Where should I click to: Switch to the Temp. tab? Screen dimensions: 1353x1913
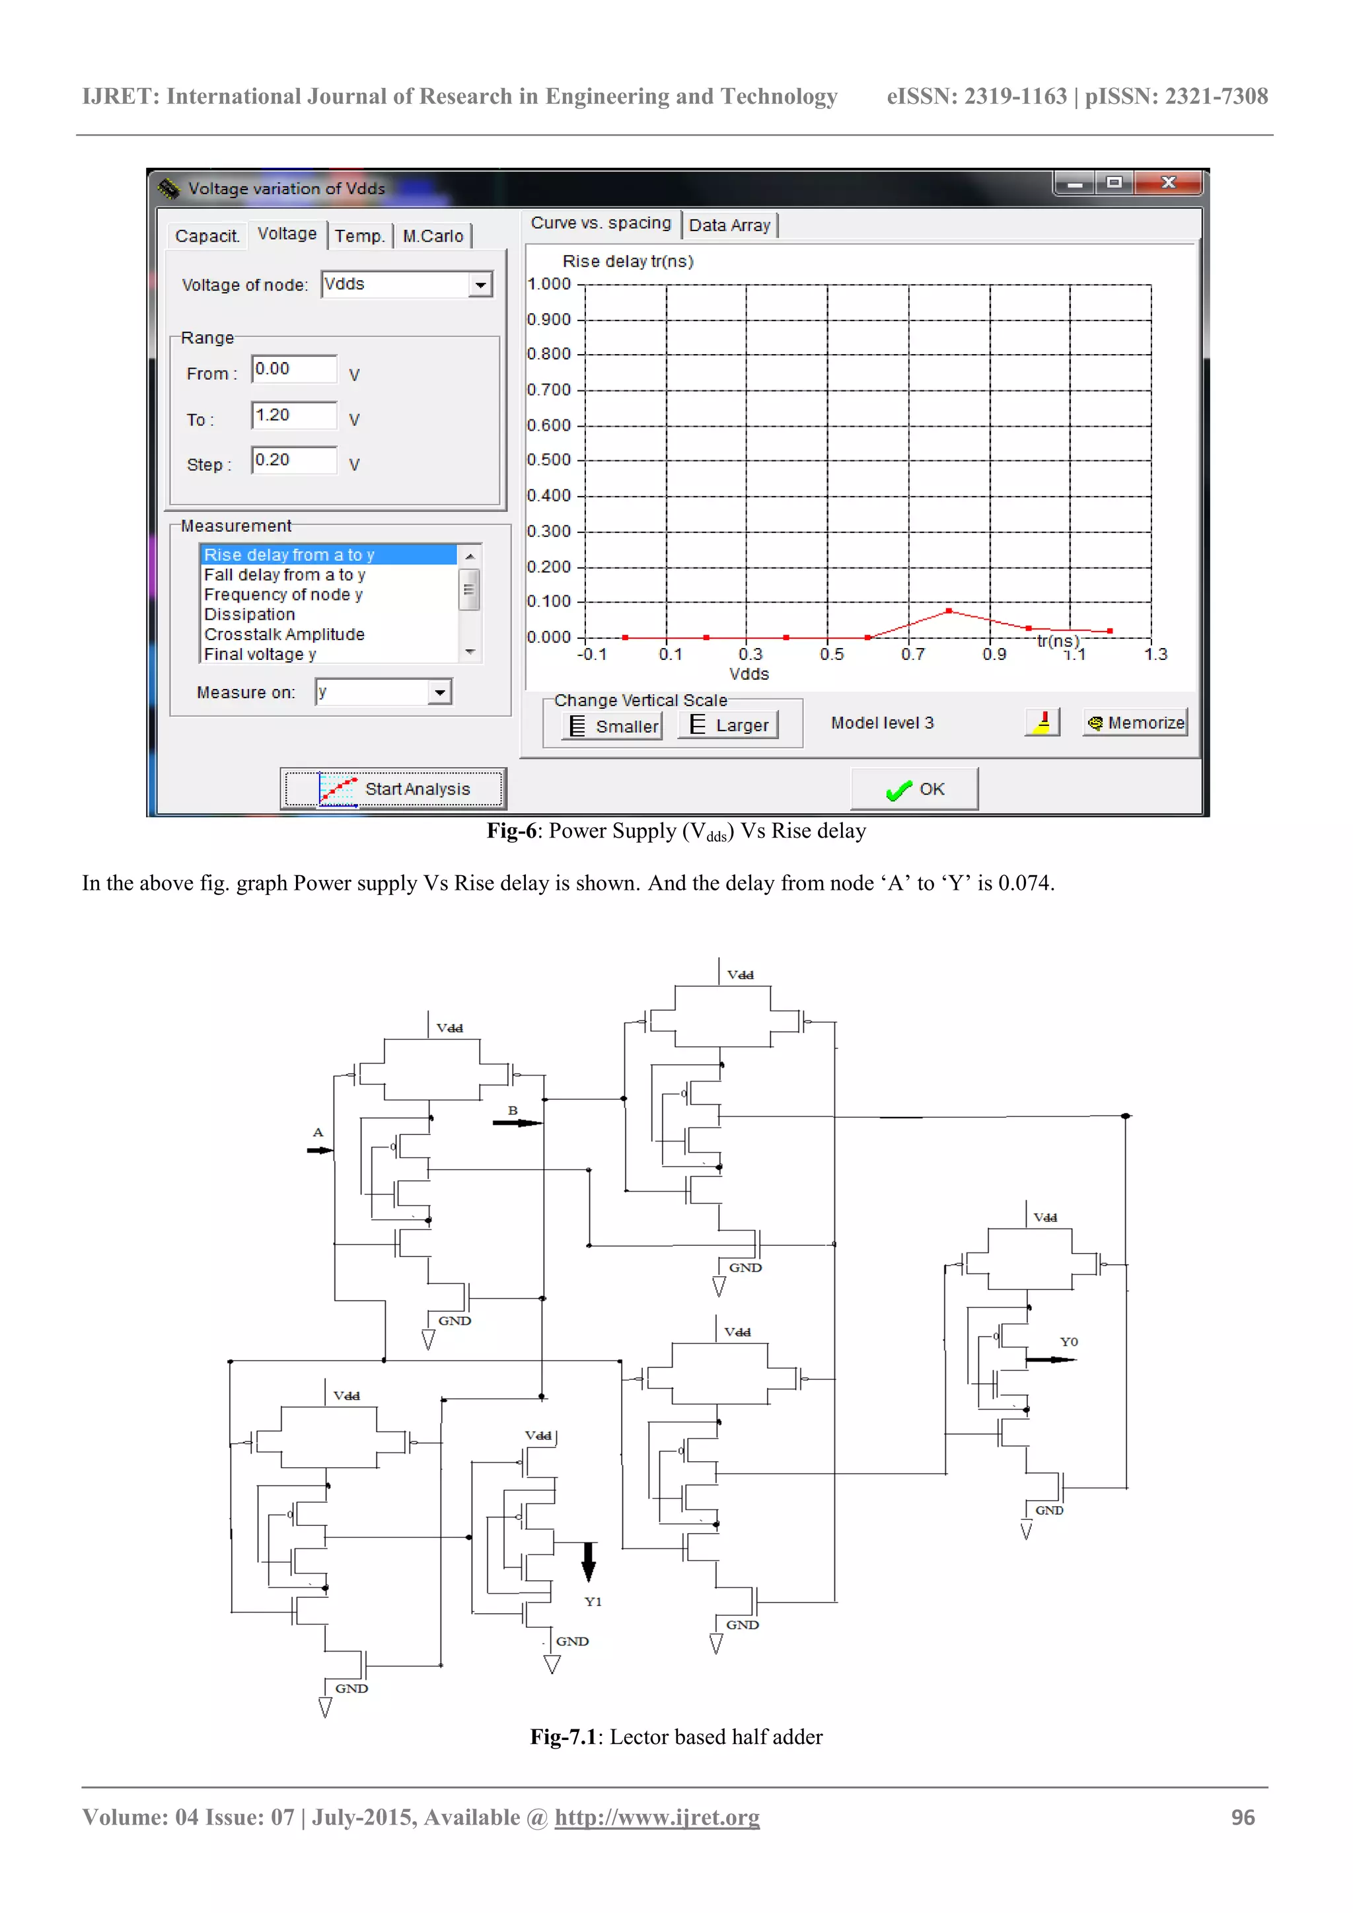[x=359, y=236]
